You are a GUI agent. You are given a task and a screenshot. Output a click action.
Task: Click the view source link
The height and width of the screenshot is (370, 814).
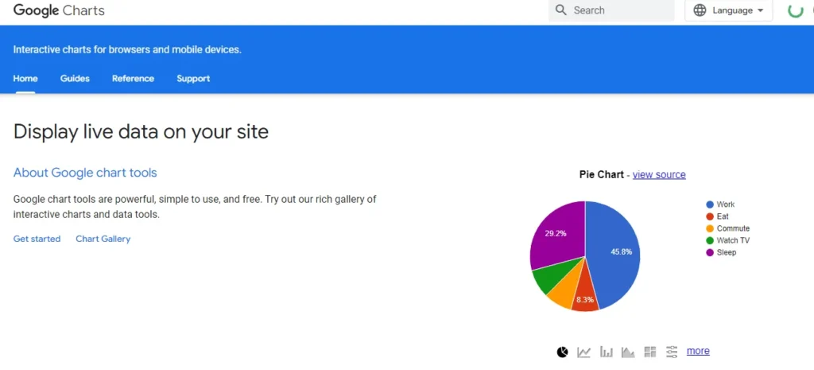[659, 174]
